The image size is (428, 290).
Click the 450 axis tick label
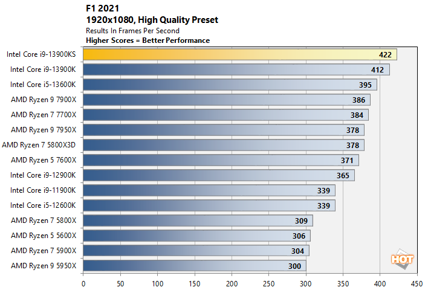417,284
